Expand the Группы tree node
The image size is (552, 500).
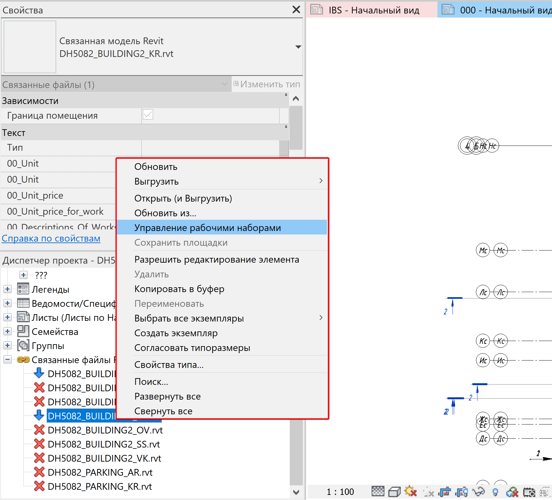[7, 345]
